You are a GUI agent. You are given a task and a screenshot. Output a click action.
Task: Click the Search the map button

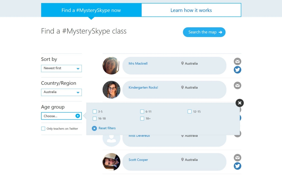pos(204,32)
